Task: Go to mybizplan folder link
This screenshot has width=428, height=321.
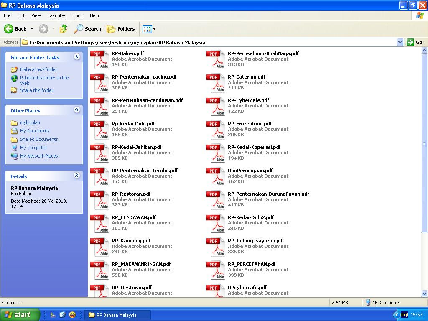Action: 30,122
